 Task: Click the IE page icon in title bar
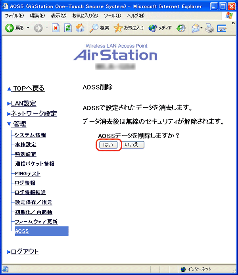(6, 6)
